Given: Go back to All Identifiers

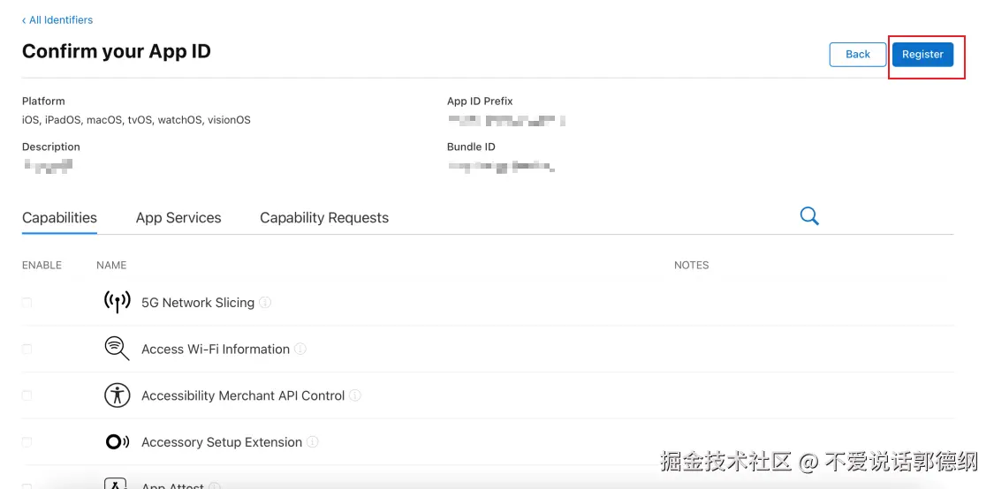Looking at the screenshot, I should (58, 19).
